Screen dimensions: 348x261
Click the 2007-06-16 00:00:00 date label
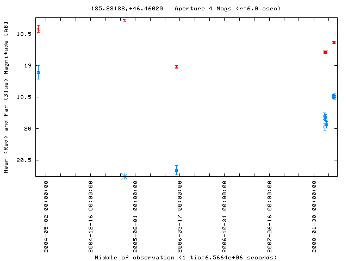pos(269,216)
